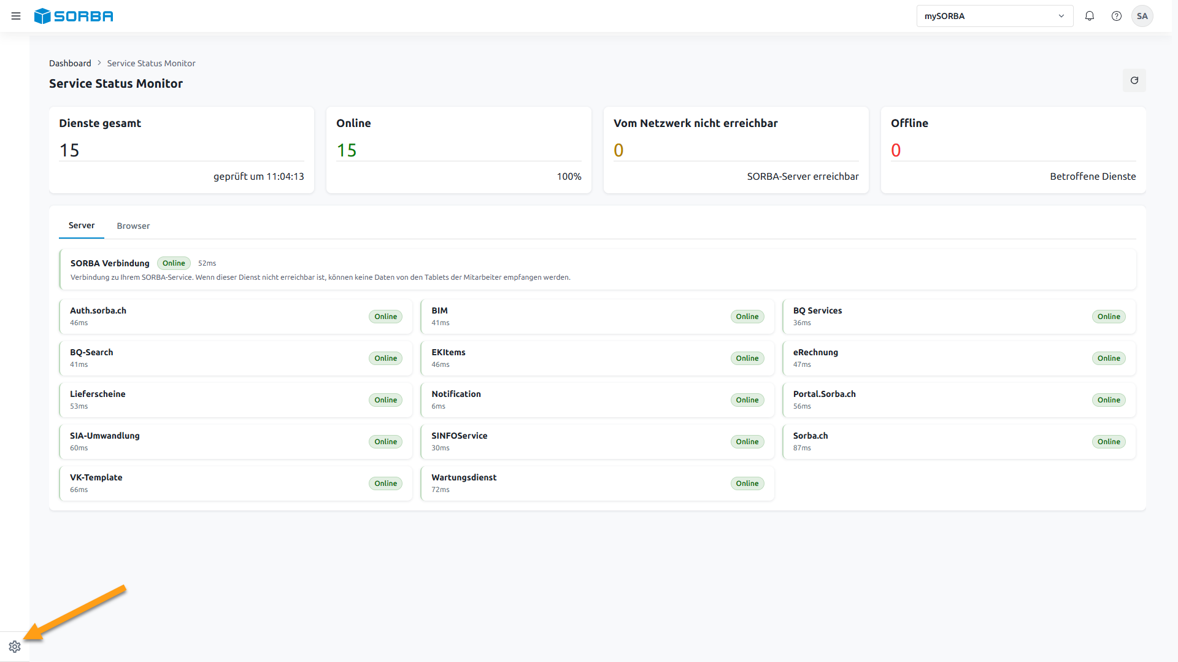Open the settings gear icon
Image resolution: width=1178 pixels, height=662 pixels.
(15, 647)
